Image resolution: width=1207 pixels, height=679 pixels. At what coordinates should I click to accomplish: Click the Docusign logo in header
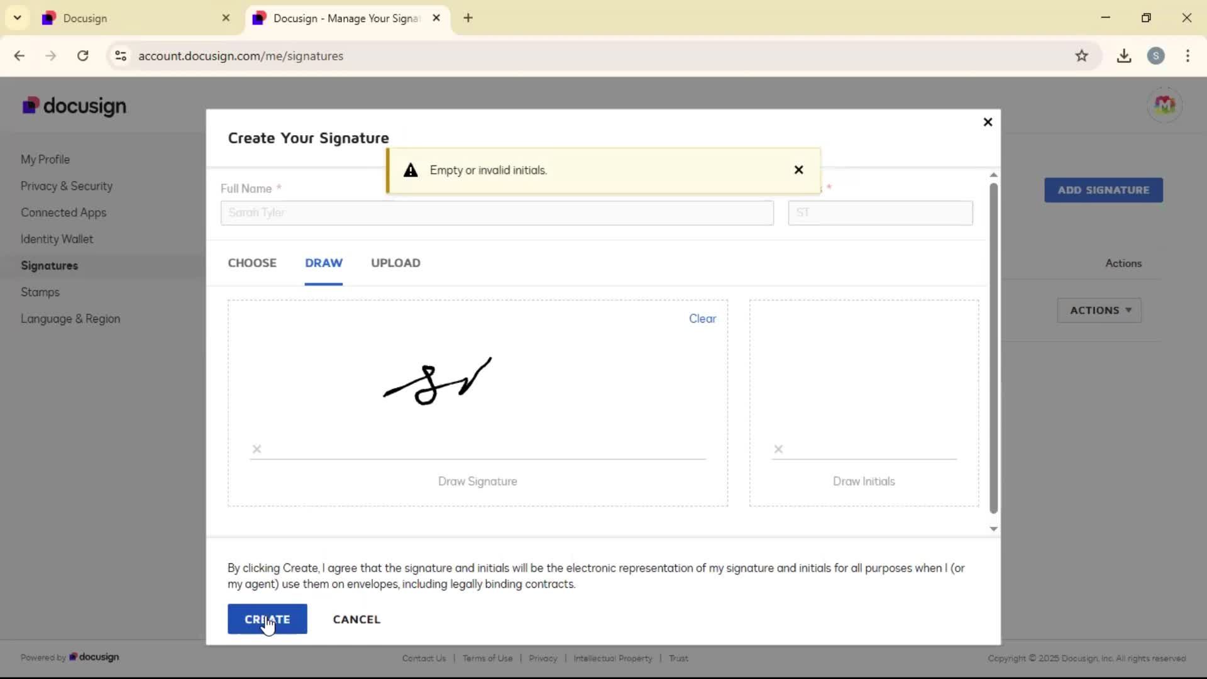pyautogui.click(x=74, y=106)
